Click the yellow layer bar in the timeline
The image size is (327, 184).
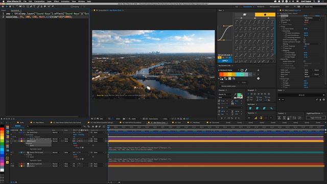click(216, 141)
